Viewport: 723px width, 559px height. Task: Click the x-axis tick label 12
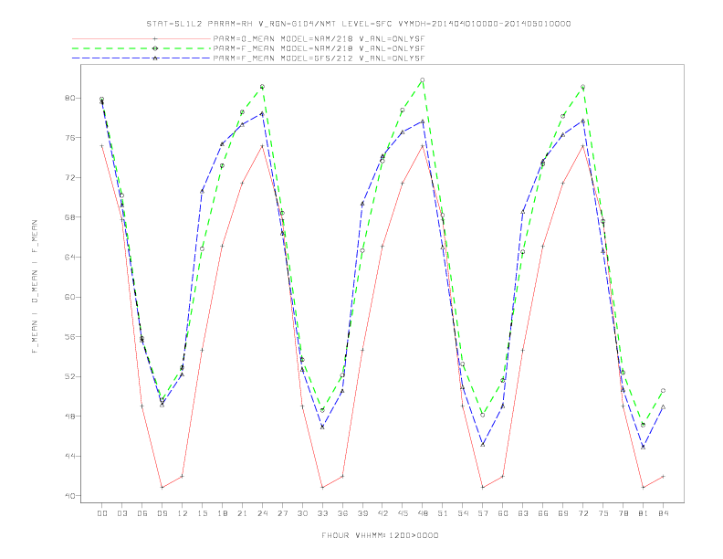[x=183, y=513]
